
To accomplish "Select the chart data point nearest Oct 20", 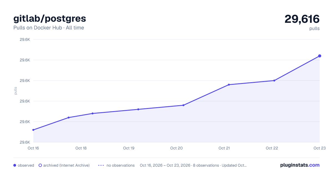I will pos(183,105).
